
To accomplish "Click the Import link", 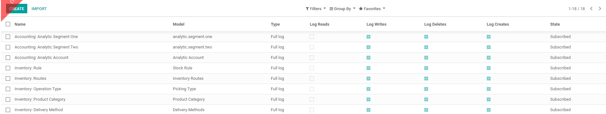I will [39, 9].
